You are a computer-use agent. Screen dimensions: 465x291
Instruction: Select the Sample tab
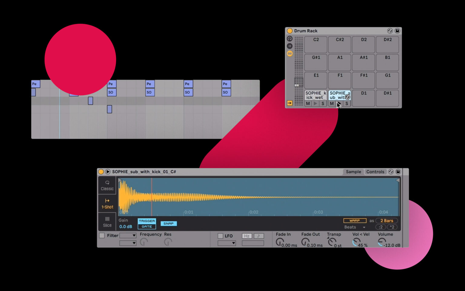click(353, 172)
